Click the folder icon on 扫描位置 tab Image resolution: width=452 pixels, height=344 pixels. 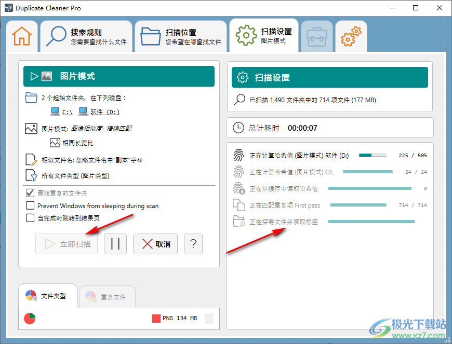pos(151,36)
